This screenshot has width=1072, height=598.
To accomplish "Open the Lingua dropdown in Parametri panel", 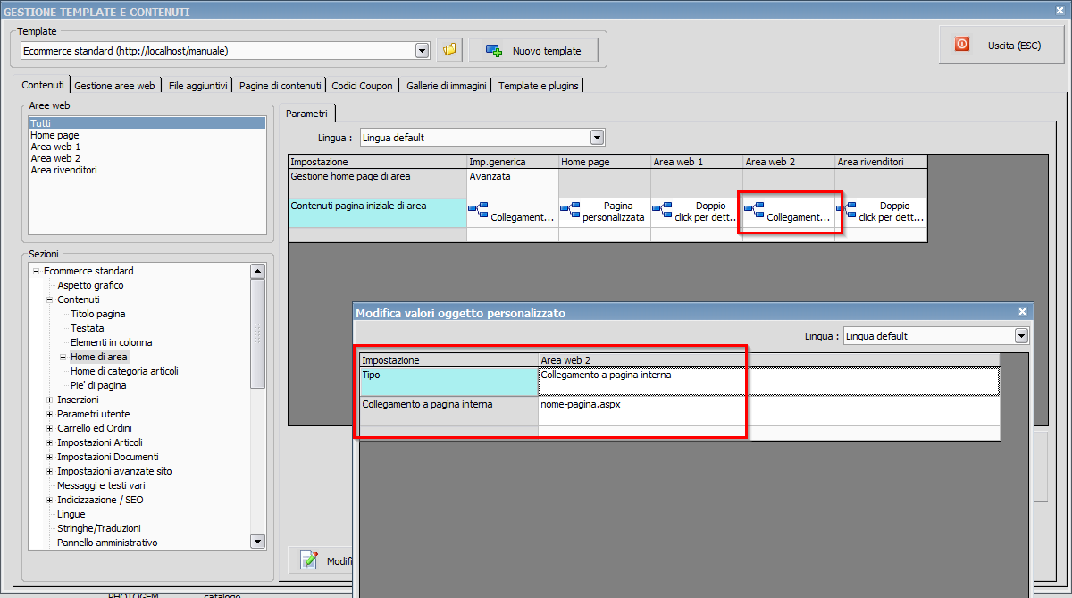I will click(598, 138).
